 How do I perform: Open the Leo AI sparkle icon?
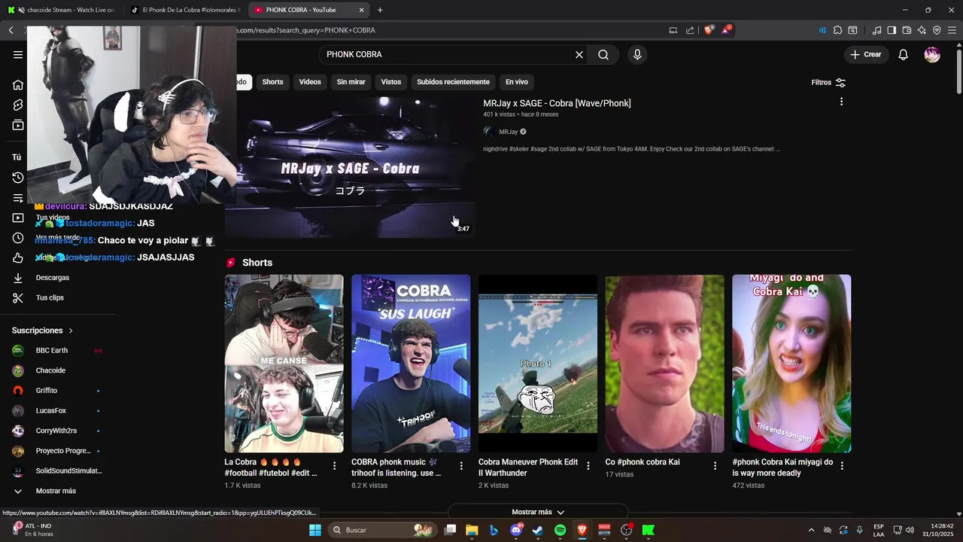[922, 30]
